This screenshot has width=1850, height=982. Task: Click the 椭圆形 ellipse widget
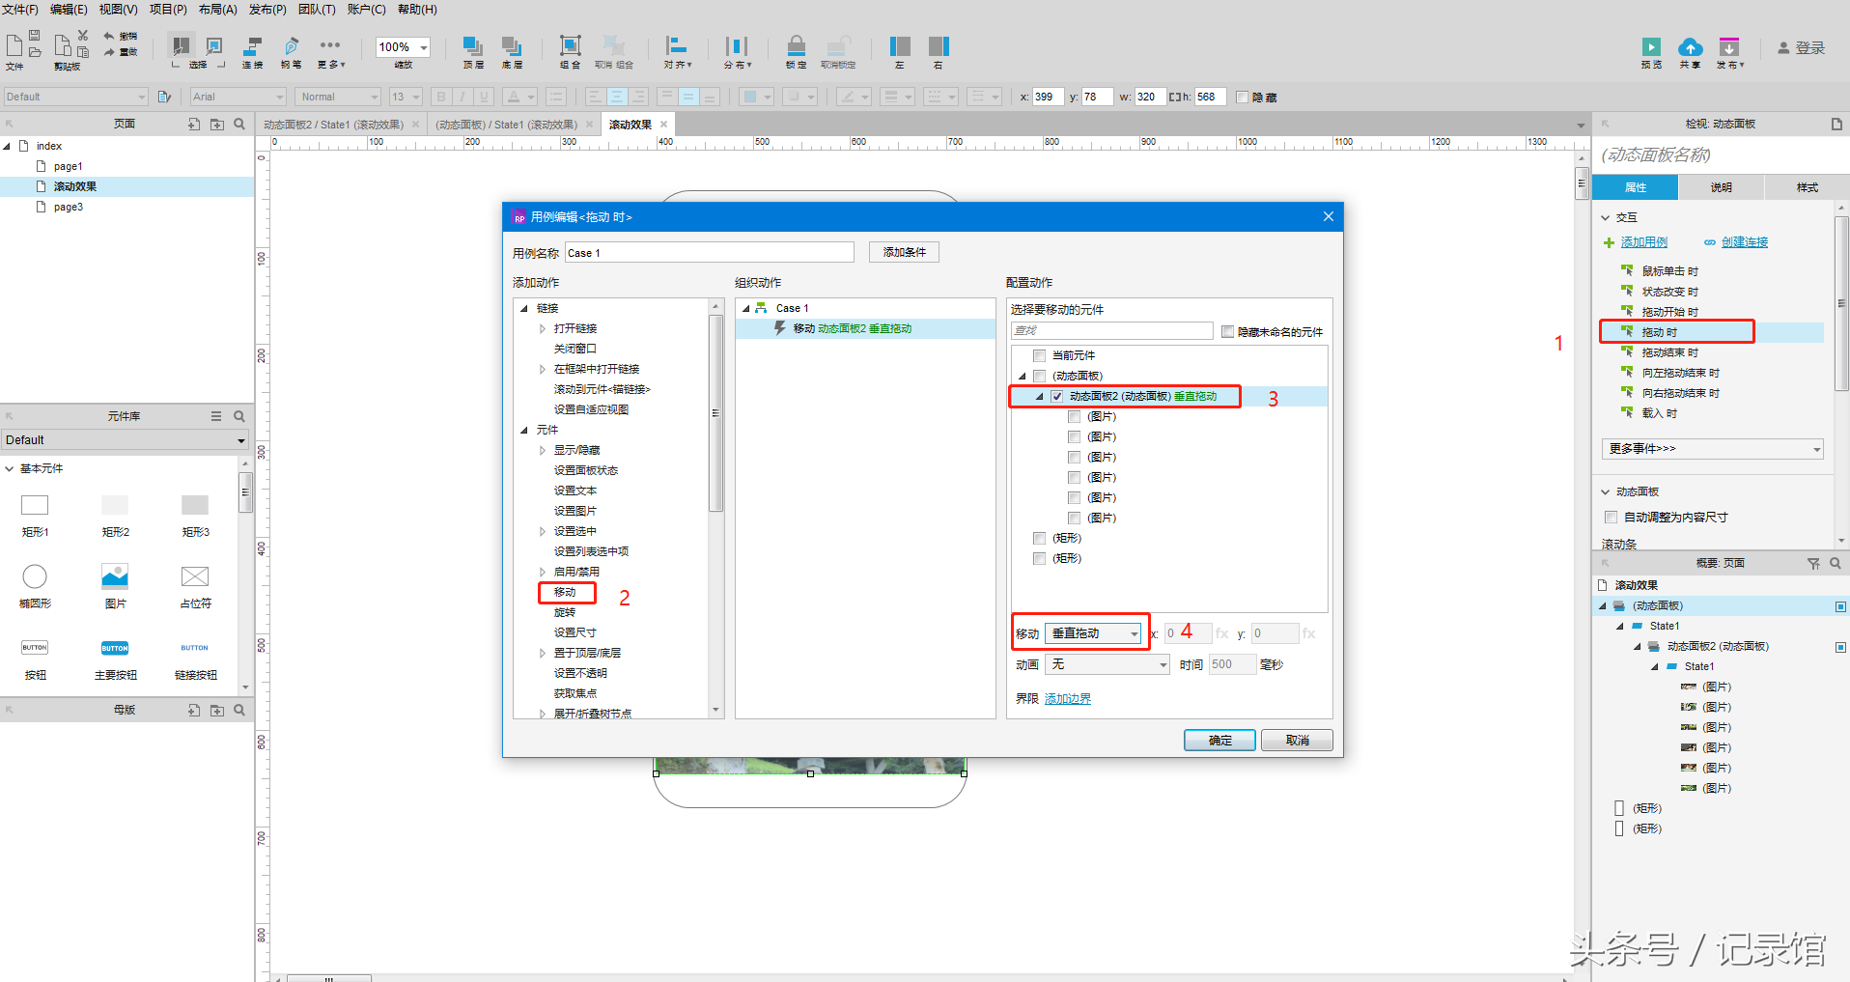(35, 576)
